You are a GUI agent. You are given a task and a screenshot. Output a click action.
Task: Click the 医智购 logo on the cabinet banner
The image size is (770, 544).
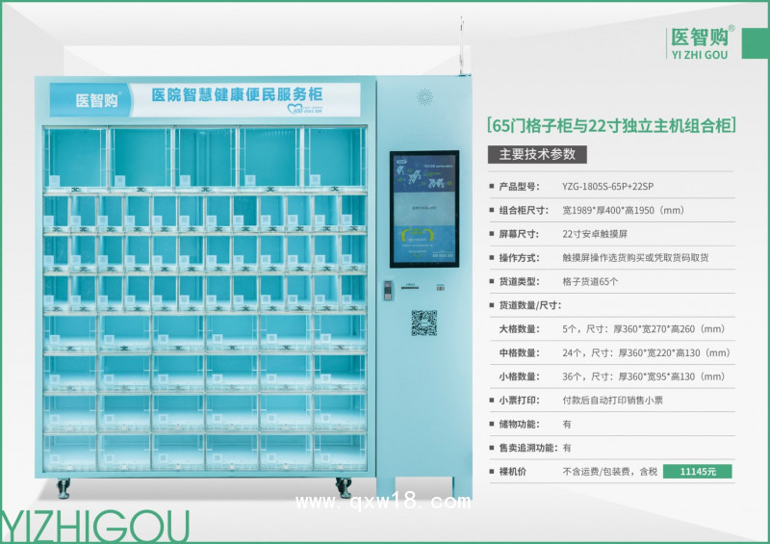click(97, 100)
